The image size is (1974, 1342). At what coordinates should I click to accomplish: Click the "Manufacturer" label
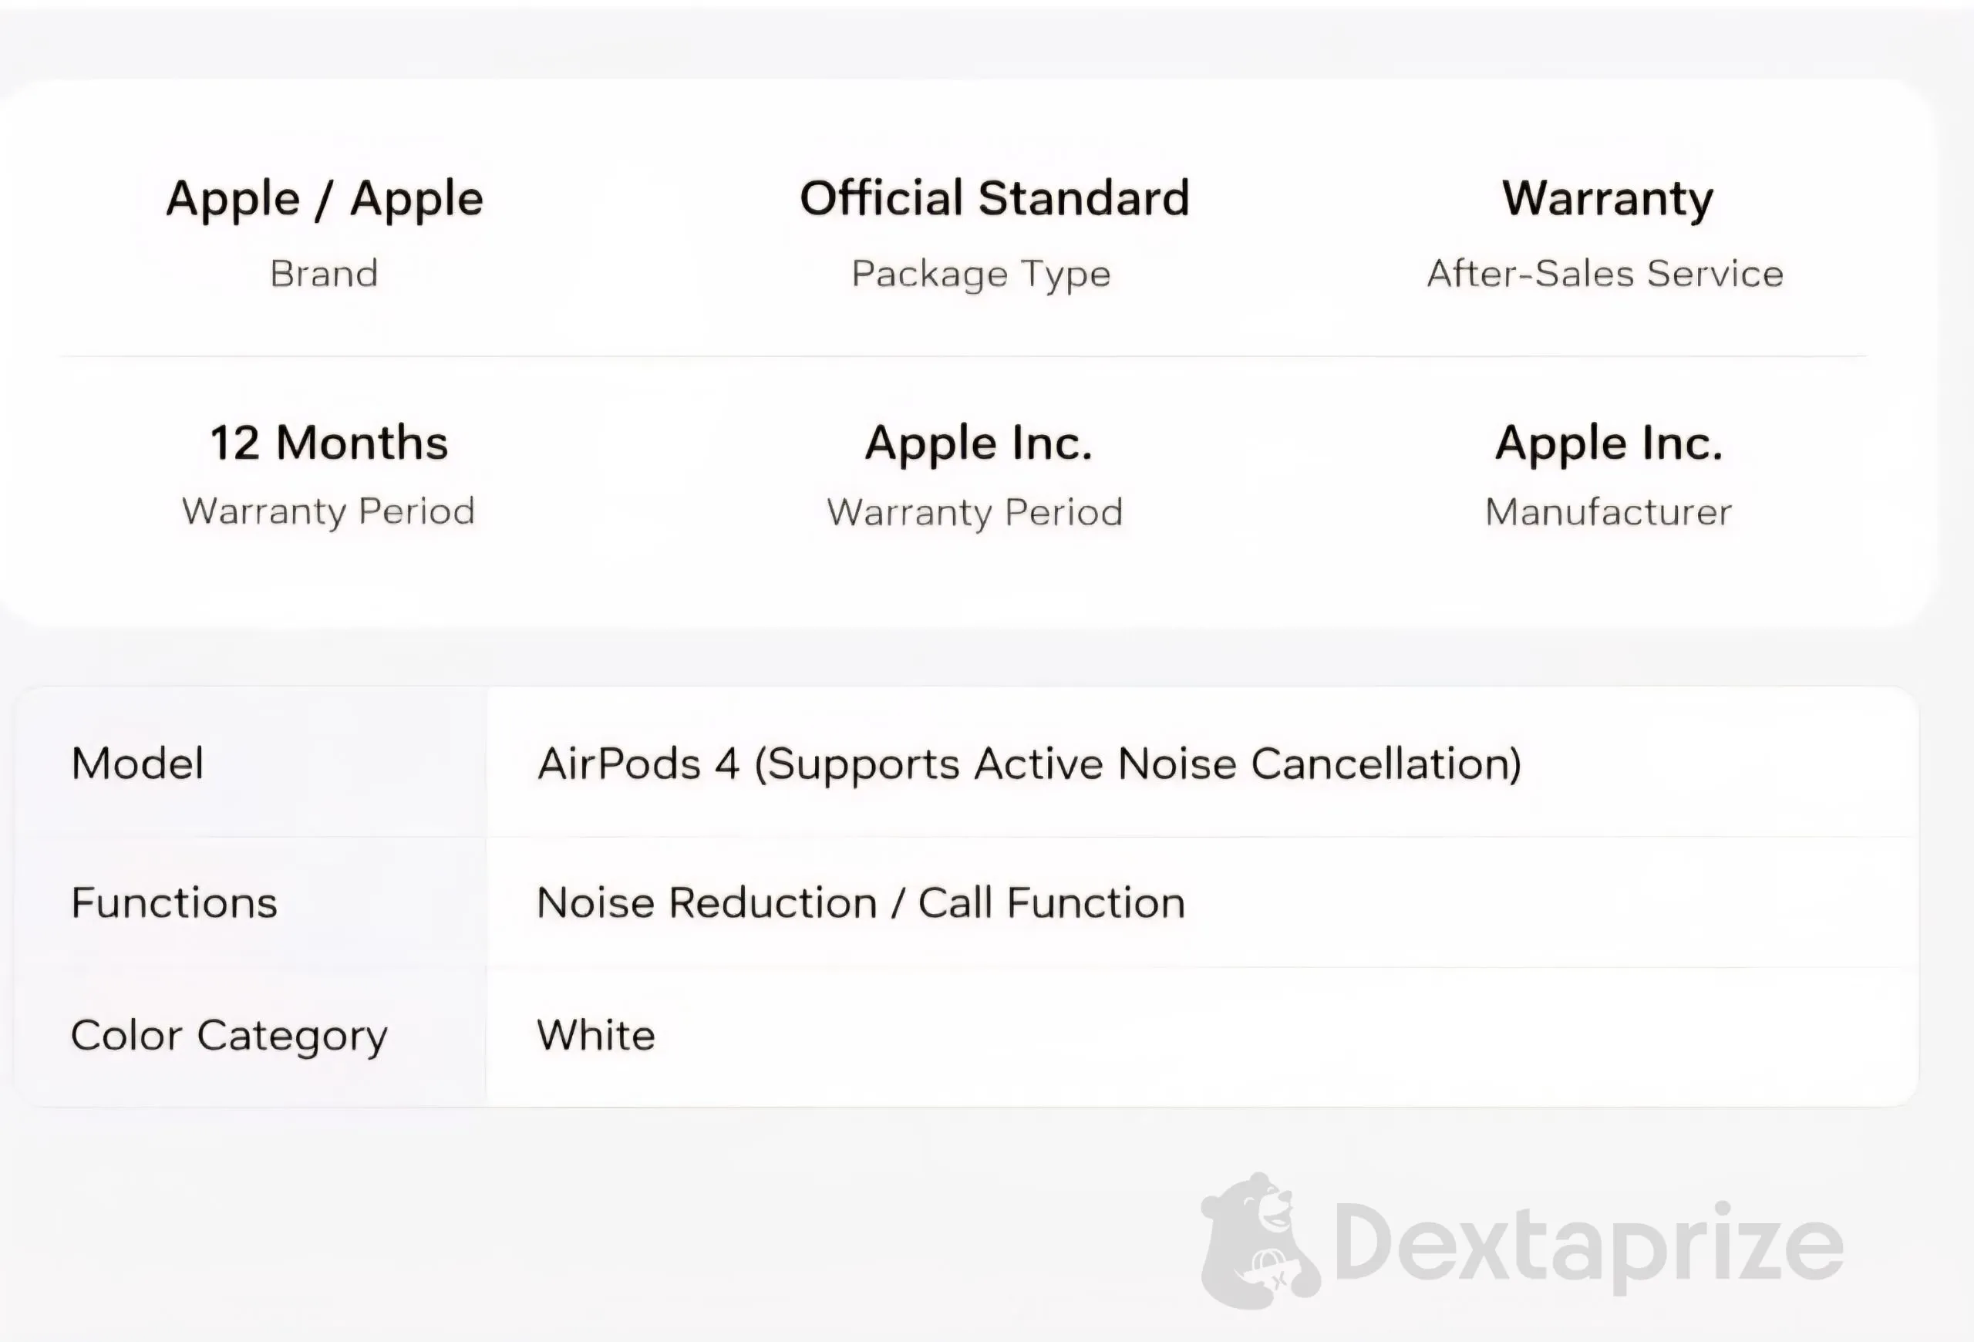click(x=1608, y=512)
